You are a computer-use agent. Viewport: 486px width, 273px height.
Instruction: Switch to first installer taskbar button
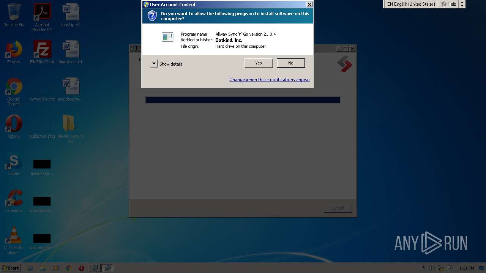click(94, 268)
